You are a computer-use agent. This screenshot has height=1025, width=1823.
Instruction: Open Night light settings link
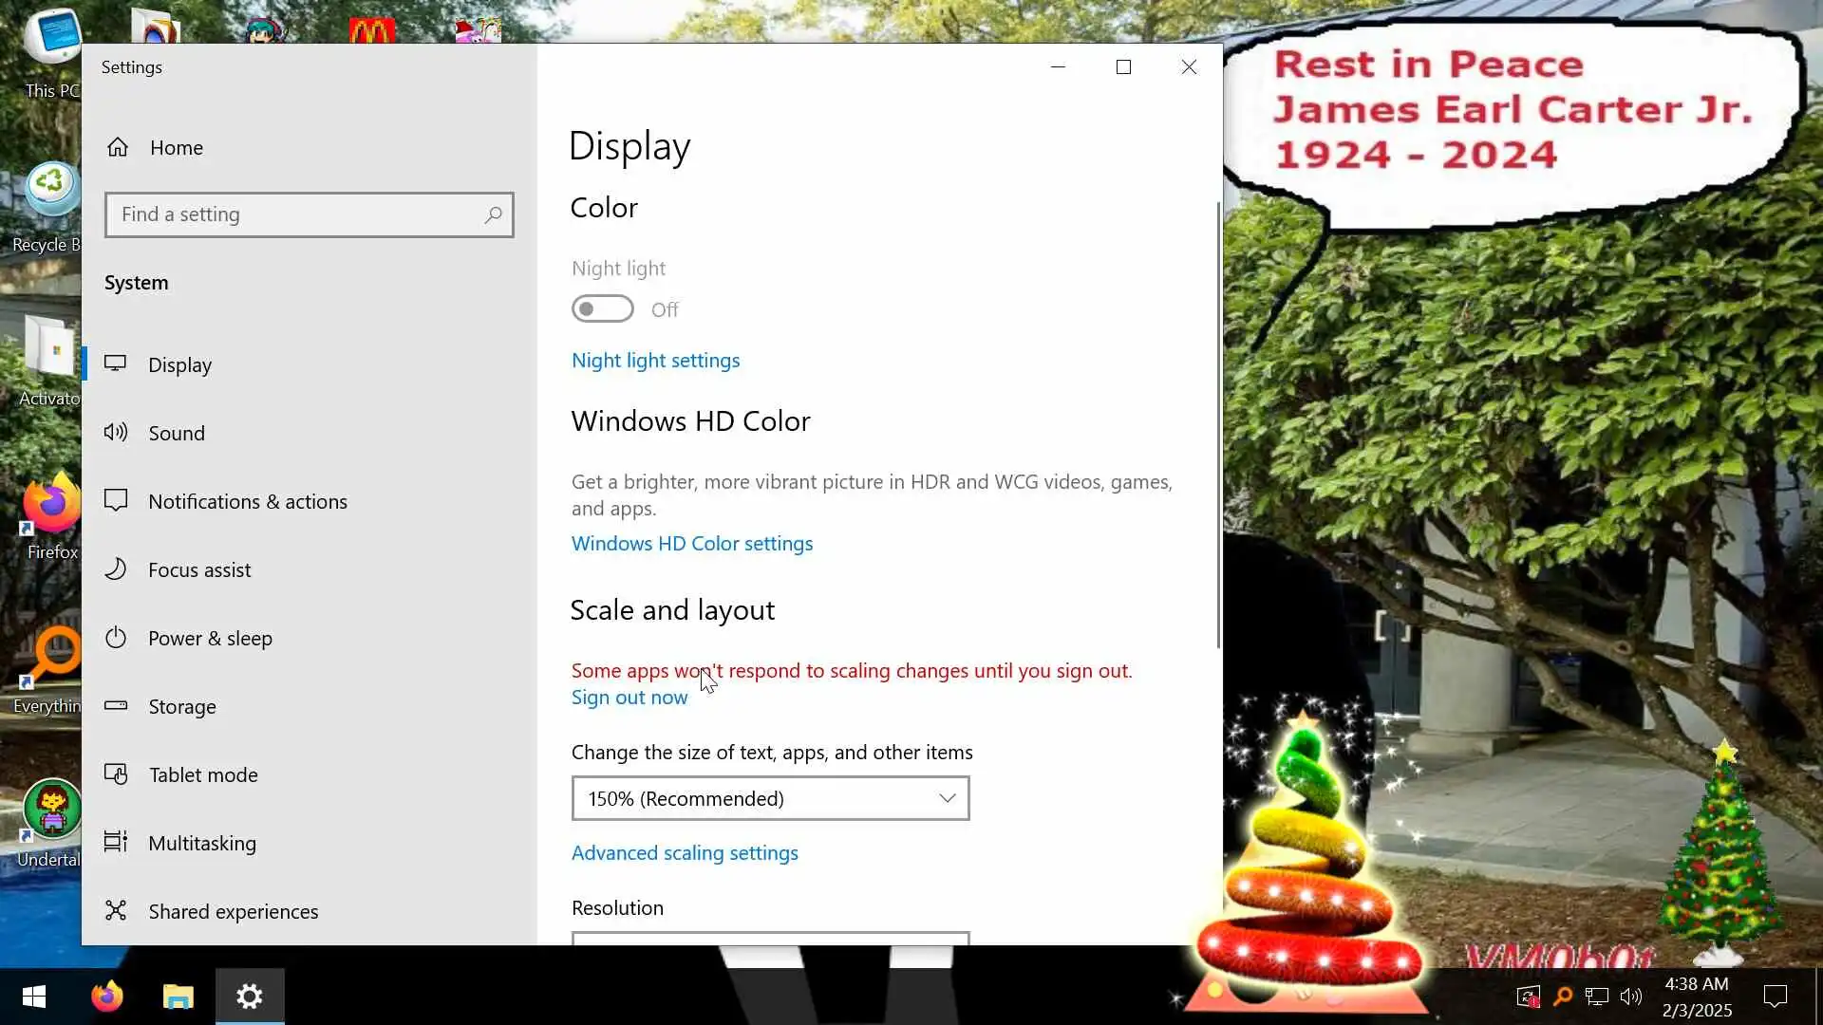pyautogui.click(x=655, y=361)
